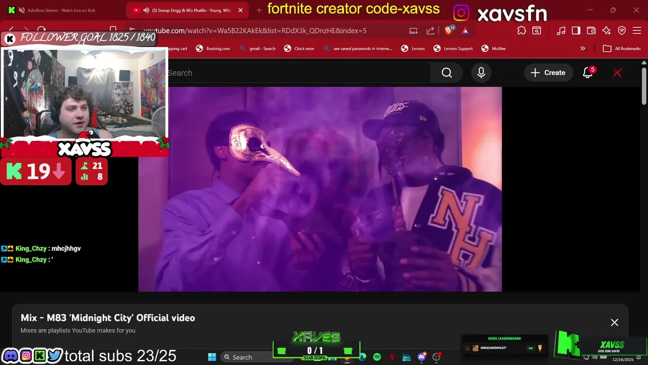Open Brave Rewards triangle icon
This screenshot has height=365, width=648.
coord(465,30)
